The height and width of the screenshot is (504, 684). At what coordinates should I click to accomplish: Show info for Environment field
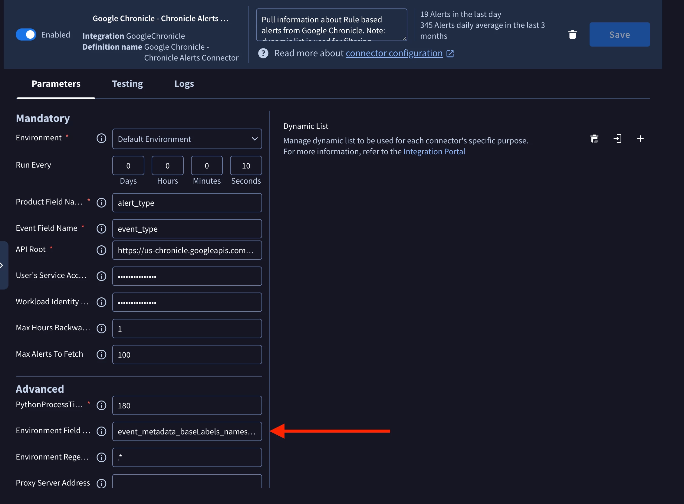101,138
